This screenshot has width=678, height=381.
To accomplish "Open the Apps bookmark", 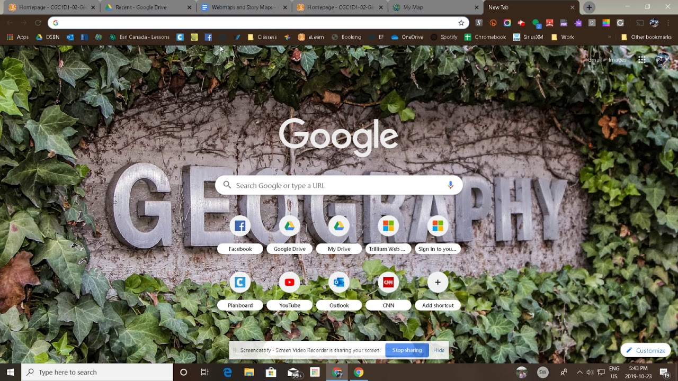I will click(x=17, y=37).
